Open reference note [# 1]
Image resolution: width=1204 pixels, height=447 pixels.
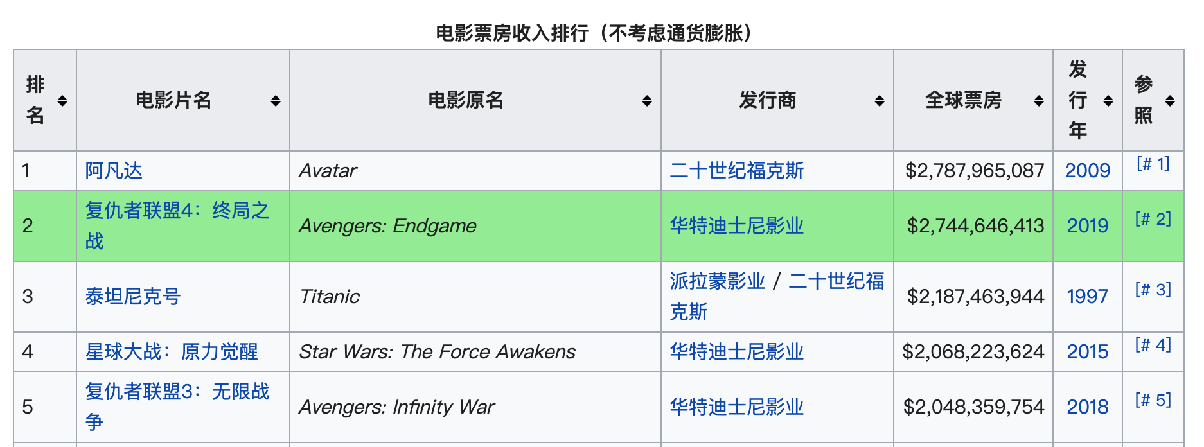[1153, 164]
